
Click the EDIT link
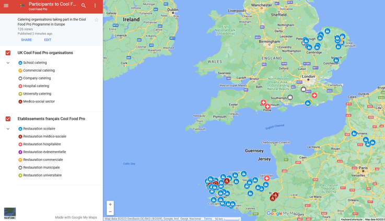tap(48, 40)
